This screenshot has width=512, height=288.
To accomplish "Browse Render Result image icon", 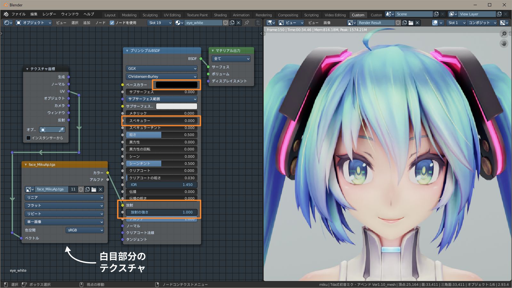I will coord(352,23).
